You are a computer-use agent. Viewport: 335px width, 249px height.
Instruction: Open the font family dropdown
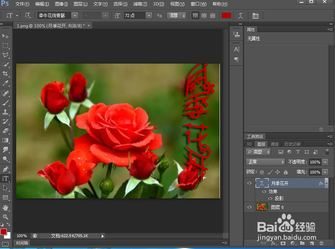pyautogui.click(x=75, y=15)
